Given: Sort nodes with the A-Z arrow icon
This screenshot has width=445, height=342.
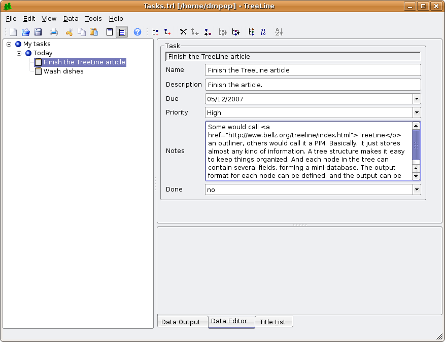Looking at the screenshot, I should pos(279,32).
